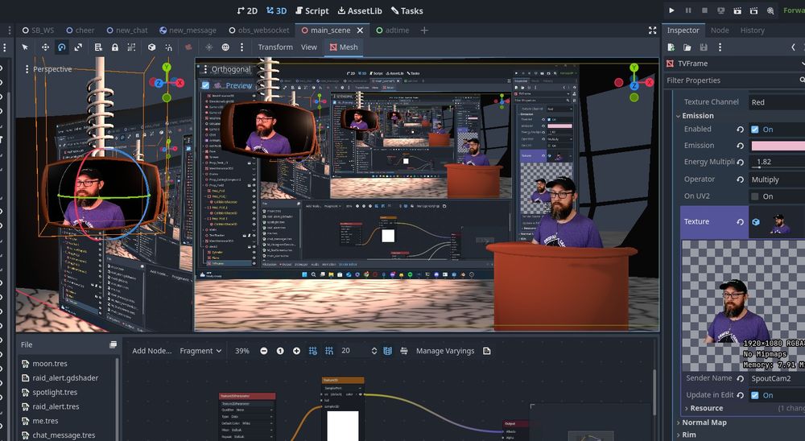Open the Fragment shader stage dropdown

200,351
